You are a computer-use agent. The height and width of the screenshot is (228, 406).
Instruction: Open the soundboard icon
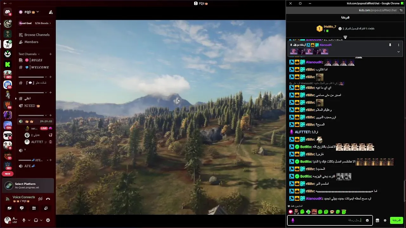tap(46, 208)
